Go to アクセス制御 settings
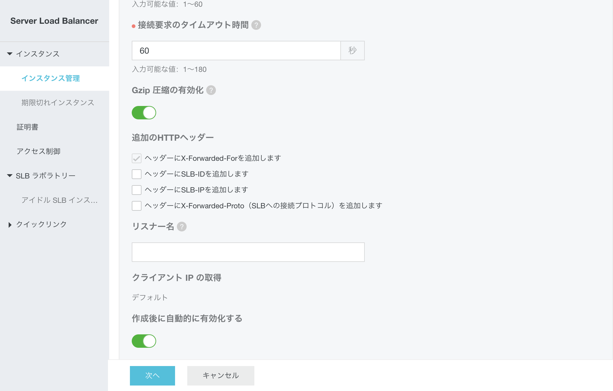The width and height of the screenshot is (613, 391). [x=39, y=151]
